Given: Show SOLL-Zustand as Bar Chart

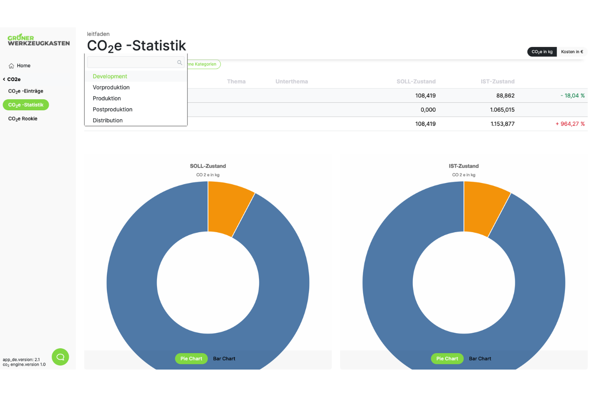Looking at the screenshot, I should (224, 358).
